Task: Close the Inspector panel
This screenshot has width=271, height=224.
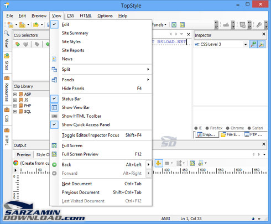Action: 264,34
